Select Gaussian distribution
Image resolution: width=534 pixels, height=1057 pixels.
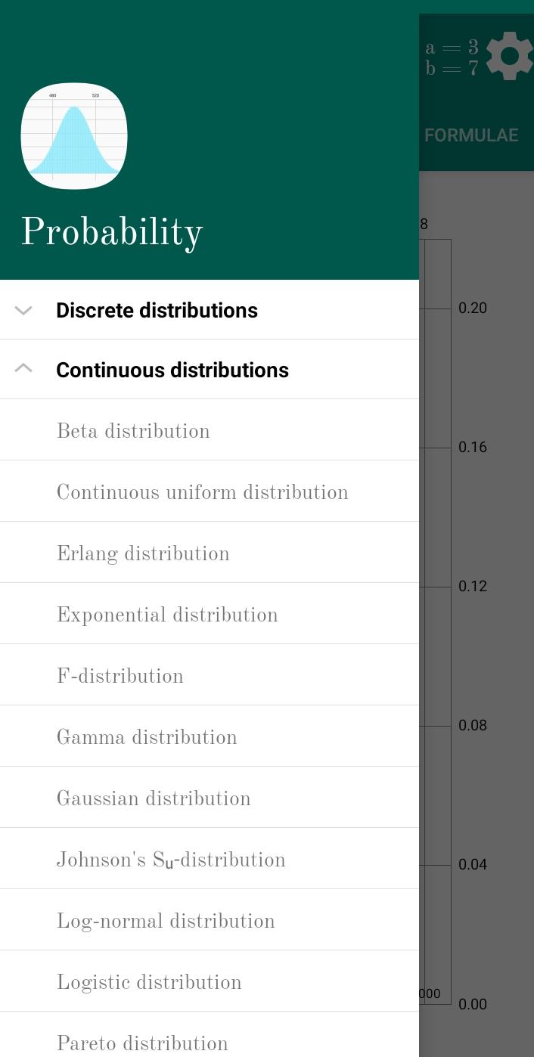210,798
